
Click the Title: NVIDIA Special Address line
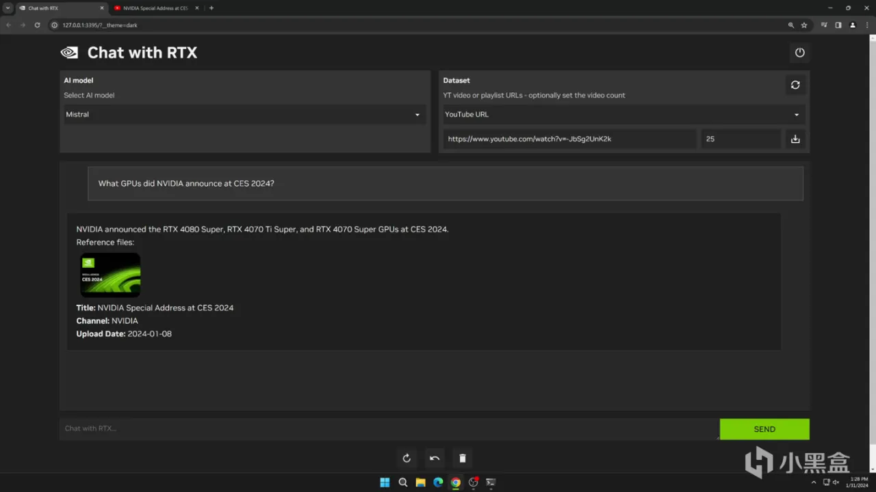(x=155, y=307)
